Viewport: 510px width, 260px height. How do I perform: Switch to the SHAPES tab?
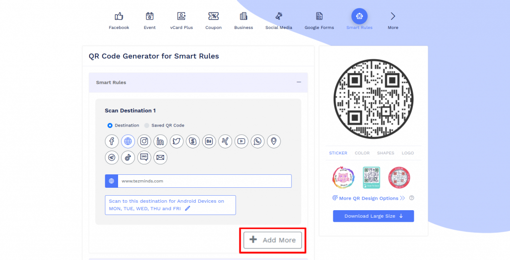click(x=385, y=153)
